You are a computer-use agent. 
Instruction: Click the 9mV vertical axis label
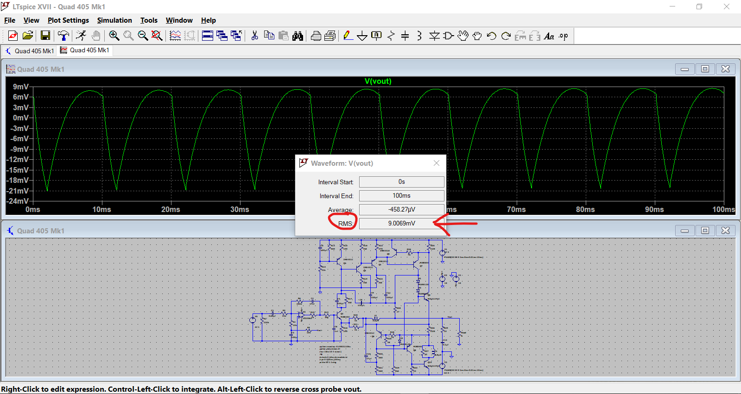pyautogui.click(x=20, y=87)
